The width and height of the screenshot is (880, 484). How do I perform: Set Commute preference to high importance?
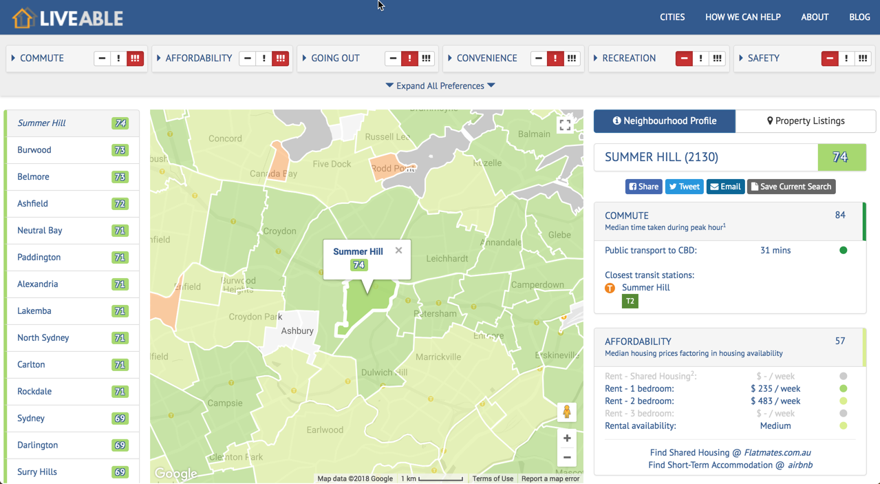click(135, 59)
